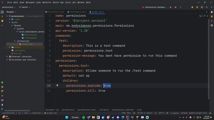Image resolution: width=214 pixels, height=120 pixels.
Task: Open the File menu
Action: 9,2
